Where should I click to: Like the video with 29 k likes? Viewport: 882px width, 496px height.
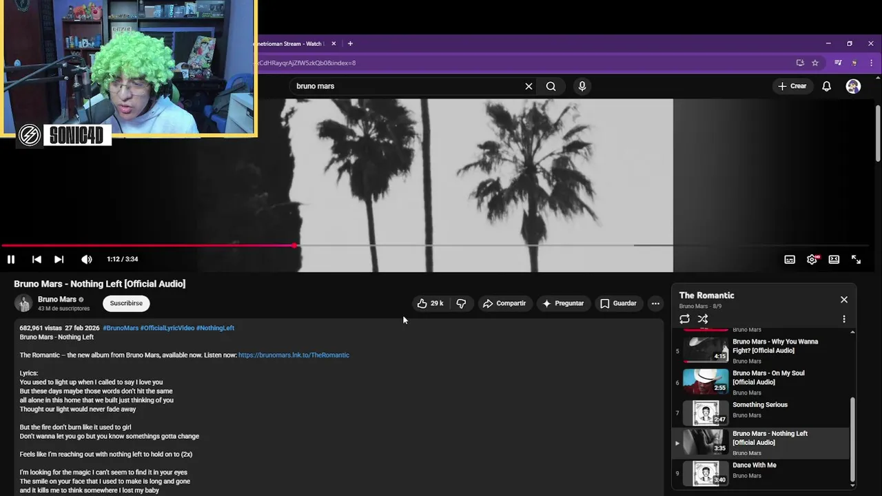pyautogui.click(x=430, y=303)
